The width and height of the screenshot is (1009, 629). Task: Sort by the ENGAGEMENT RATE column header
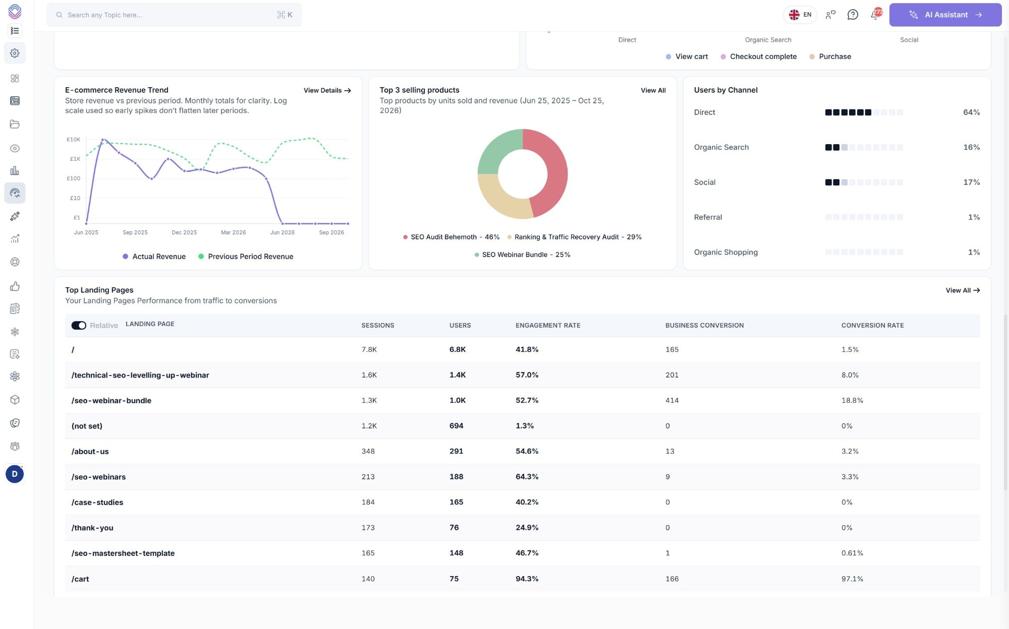[x=548, y=326]
